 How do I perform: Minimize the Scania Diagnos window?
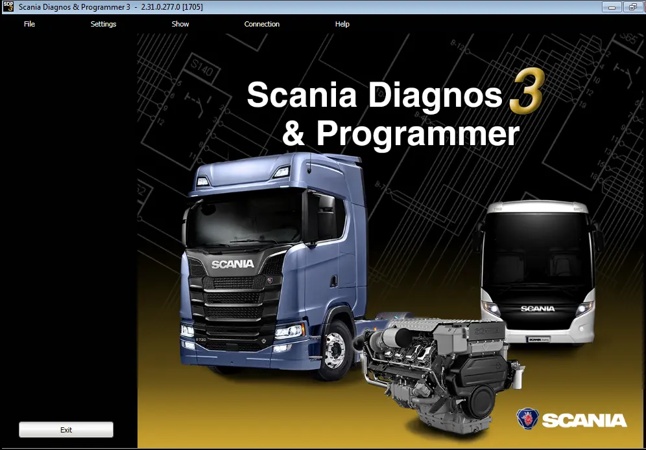[x=612, y=7]
